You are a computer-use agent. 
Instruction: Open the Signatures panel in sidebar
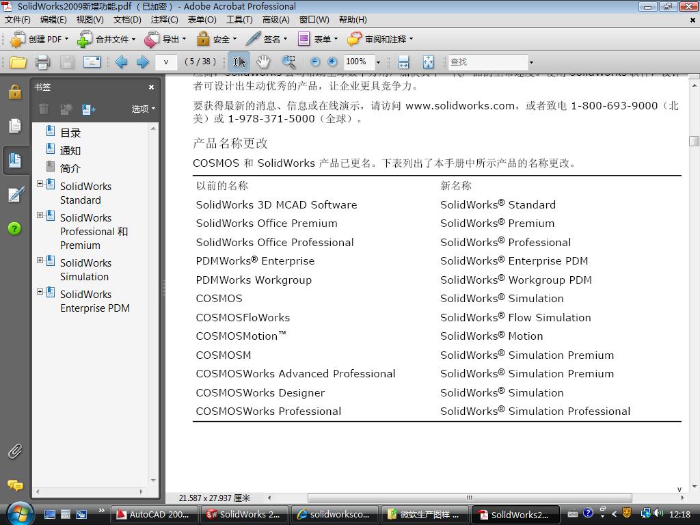point(15,194)
